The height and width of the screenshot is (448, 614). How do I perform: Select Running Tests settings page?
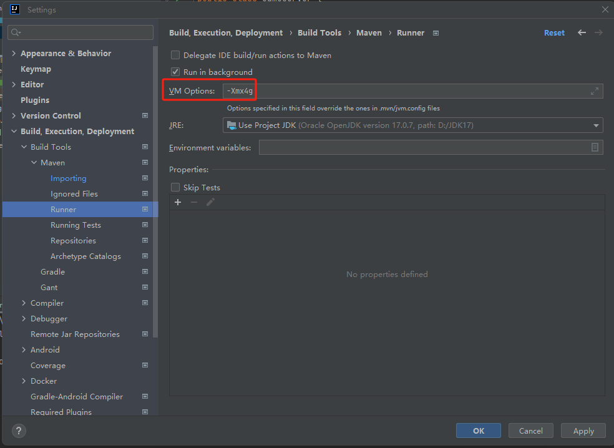pos(76,225)
